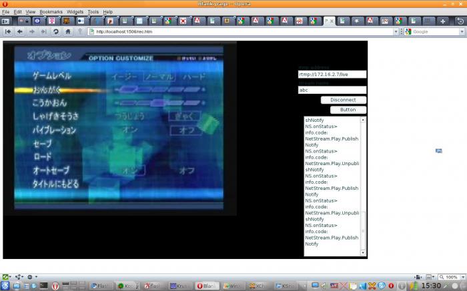The height and width of the screenshot is (291, 467).
Task: Click the video preview area
Action: 119,128
